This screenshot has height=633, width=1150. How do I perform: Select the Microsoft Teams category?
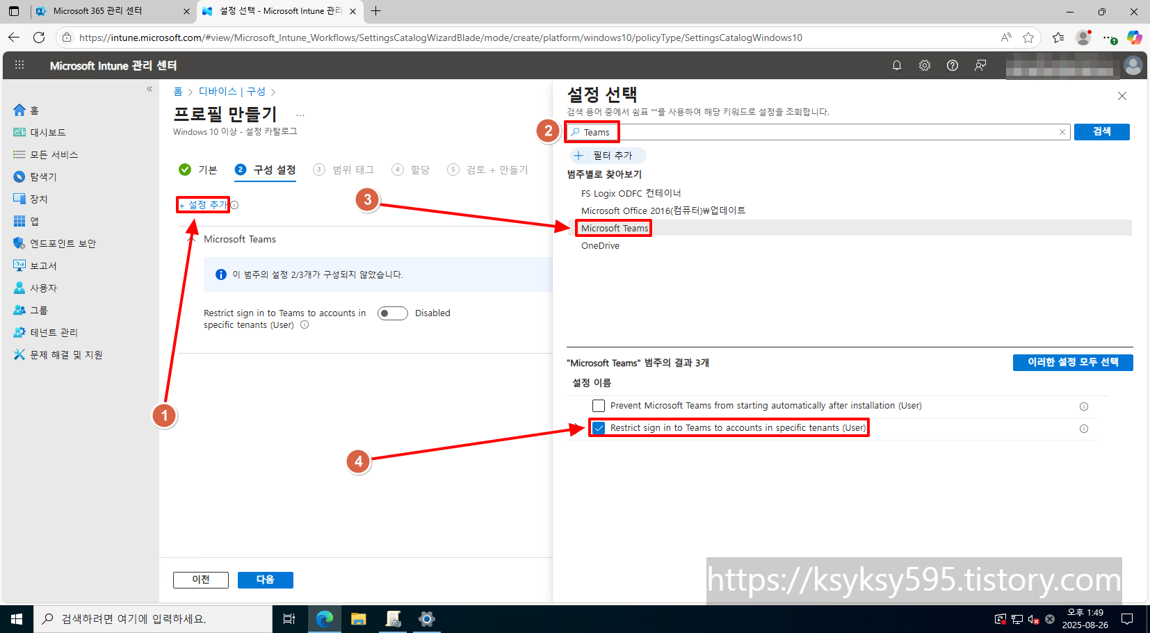click(x=615, y=228)
